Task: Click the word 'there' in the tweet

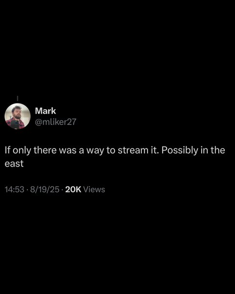Action: coord(45,150)
